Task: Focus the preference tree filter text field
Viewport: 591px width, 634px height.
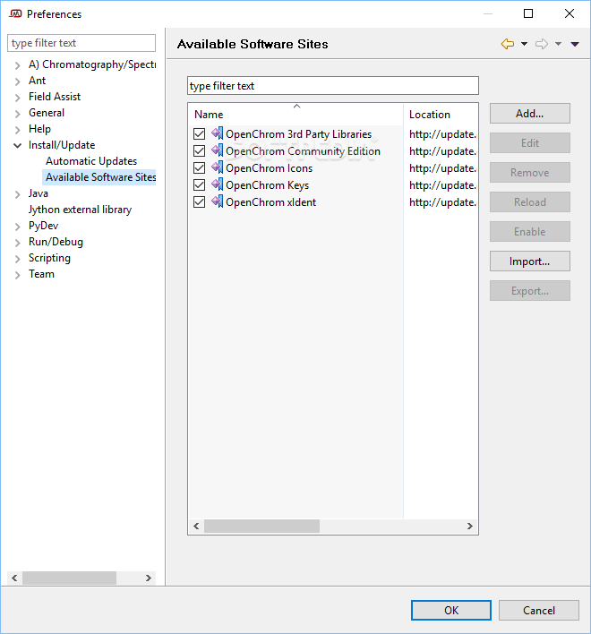Action: click(81, 43)
